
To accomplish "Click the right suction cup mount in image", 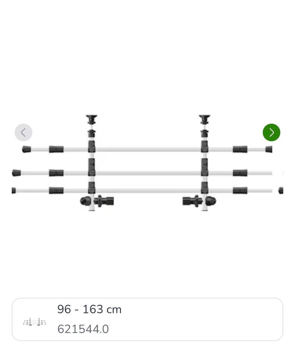I will pyautogui.click(x=205, y=119).
